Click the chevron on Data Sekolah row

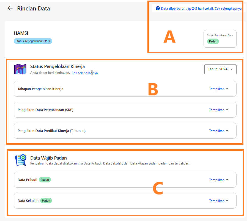[x=227, y=201]
